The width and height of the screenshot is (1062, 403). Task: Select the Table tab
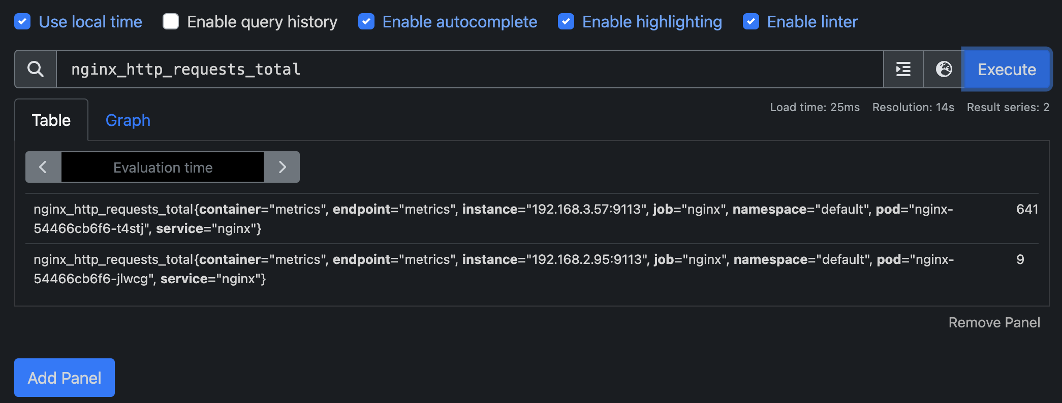(x=51, y=120)
